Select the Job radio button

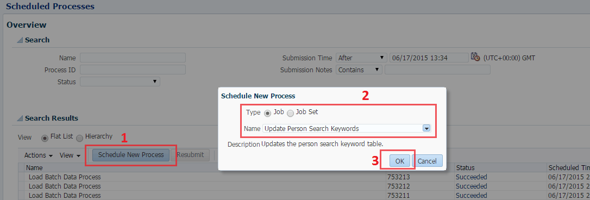coord(267,112)
